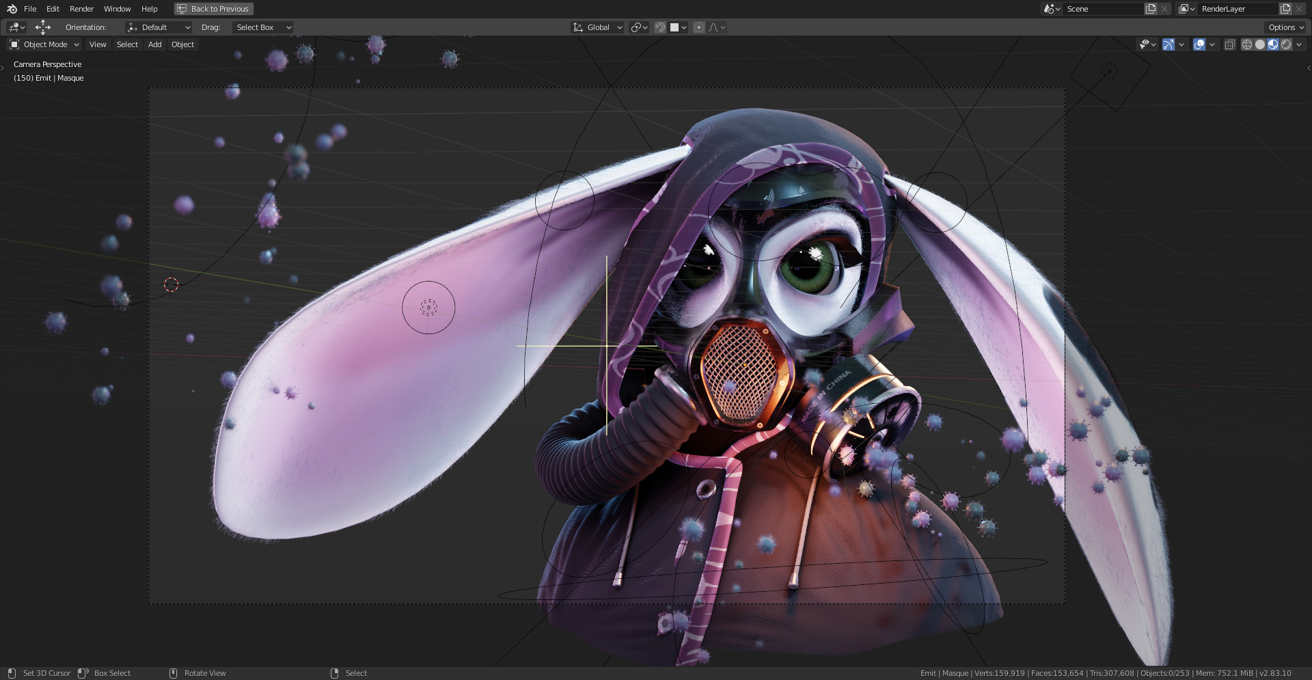Open the viewport Add menu
This screenshot has width=1312, height=680.
[155, 44]
